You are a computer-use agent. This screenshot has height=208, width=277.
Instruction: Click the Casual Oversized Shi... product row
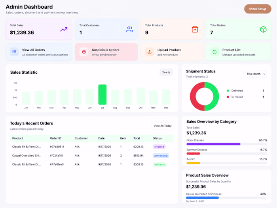pos(92,156)
